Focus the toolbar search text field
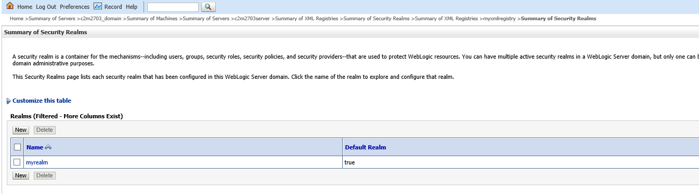 pos(173,7)
